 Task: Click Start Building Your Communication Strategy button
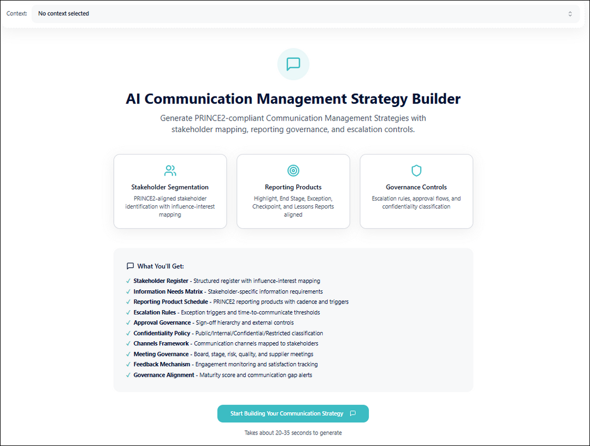click(293, 414)
